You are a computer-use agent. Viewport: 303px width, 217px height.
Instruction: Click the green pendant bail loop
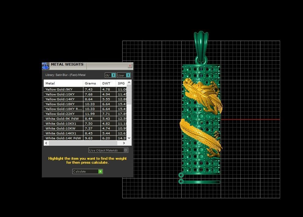(201, 47)
